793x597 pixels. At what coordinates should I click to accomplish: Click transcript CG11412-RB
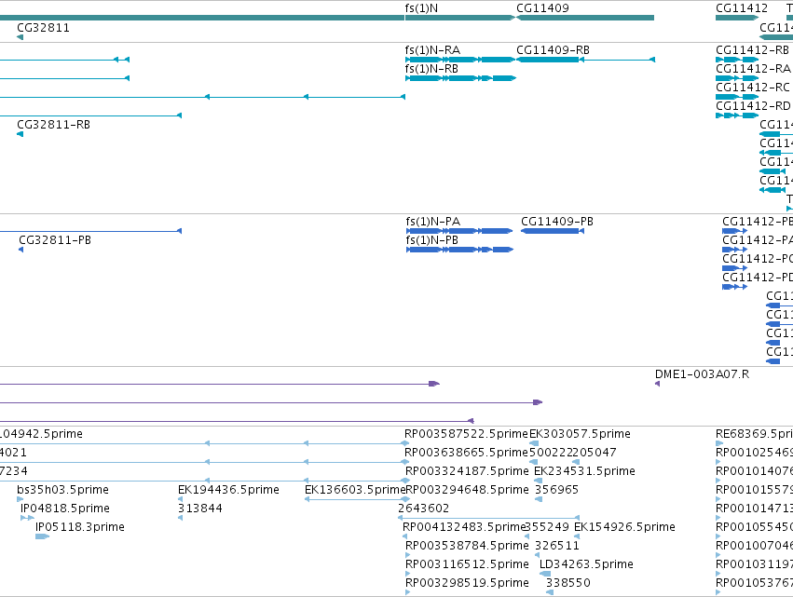tap(753, 50)
